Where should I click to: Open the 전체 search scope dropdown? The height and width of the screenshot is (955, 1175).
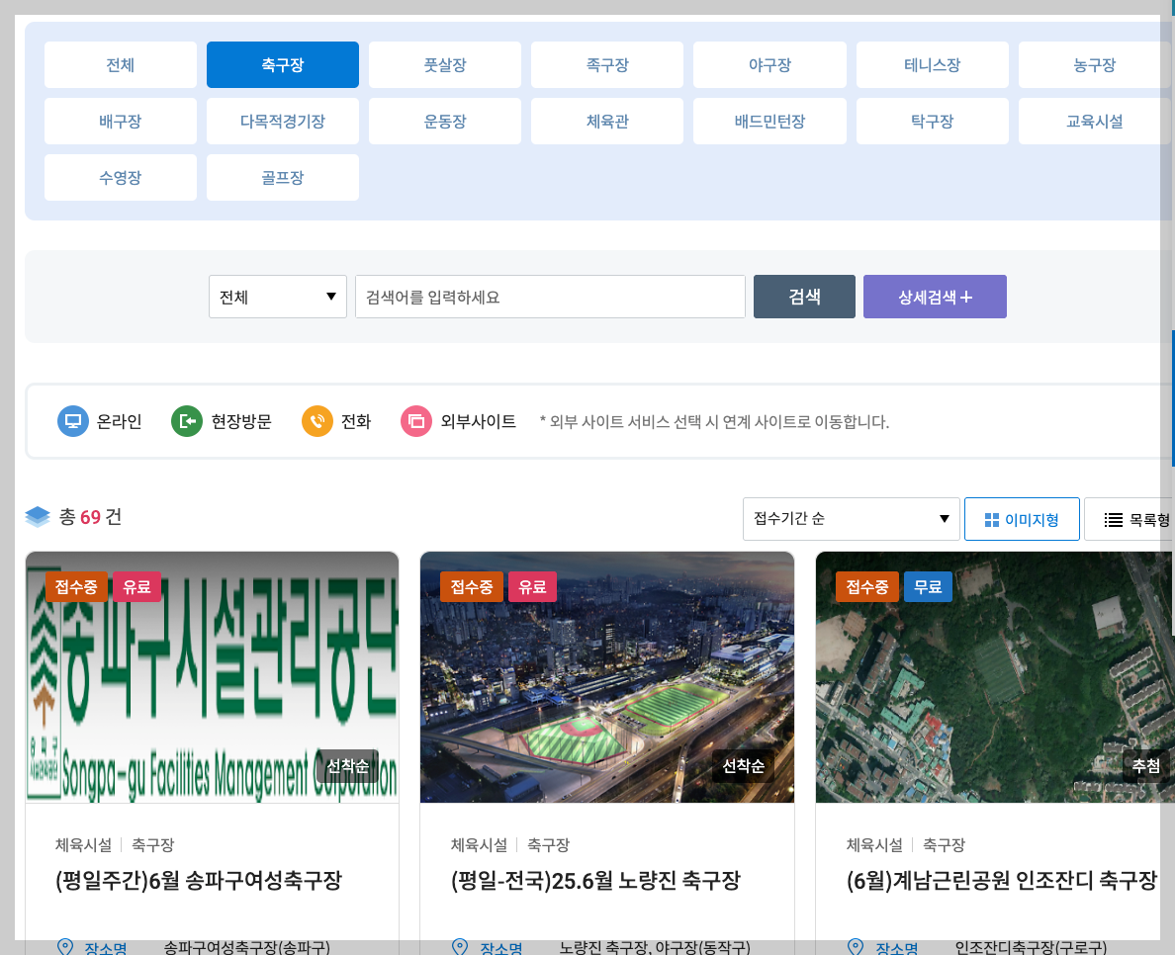click(277, 297)
